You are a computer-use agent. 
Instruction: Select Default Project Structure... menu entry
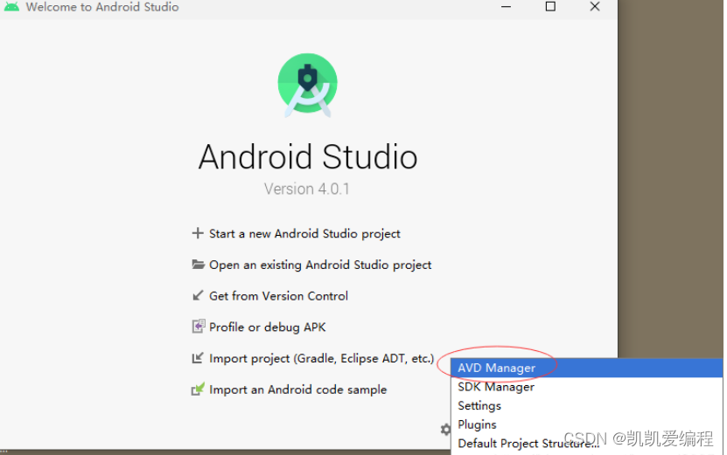click(x=586, y=444)
